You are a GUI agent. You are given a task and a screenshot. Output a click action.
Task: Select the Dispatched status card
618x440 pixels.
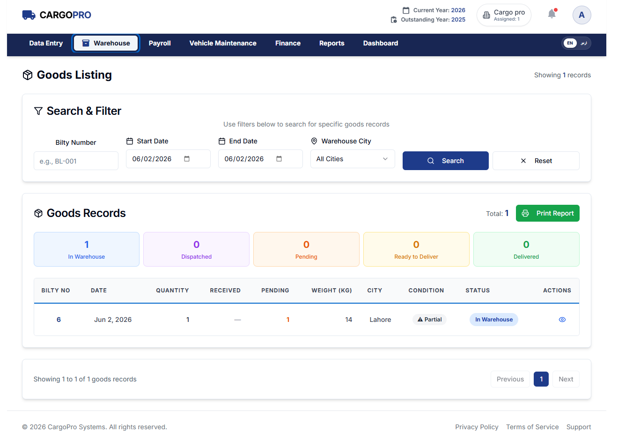tap(197, 249)
